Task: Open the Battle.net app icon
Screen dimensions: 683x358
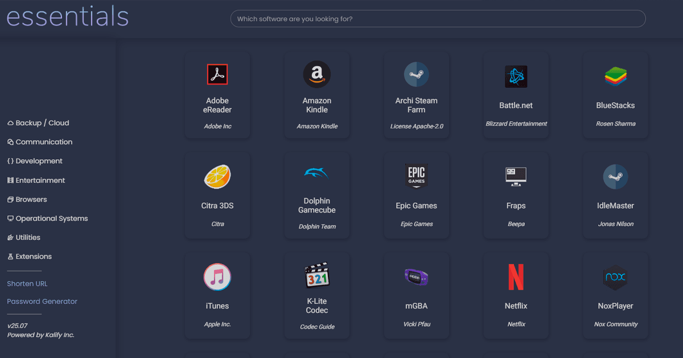Action: (516, 77)
